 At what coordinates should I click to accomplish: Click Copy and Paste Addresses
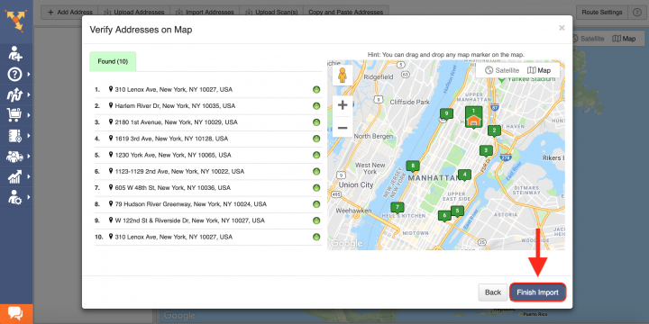(345, 12)
